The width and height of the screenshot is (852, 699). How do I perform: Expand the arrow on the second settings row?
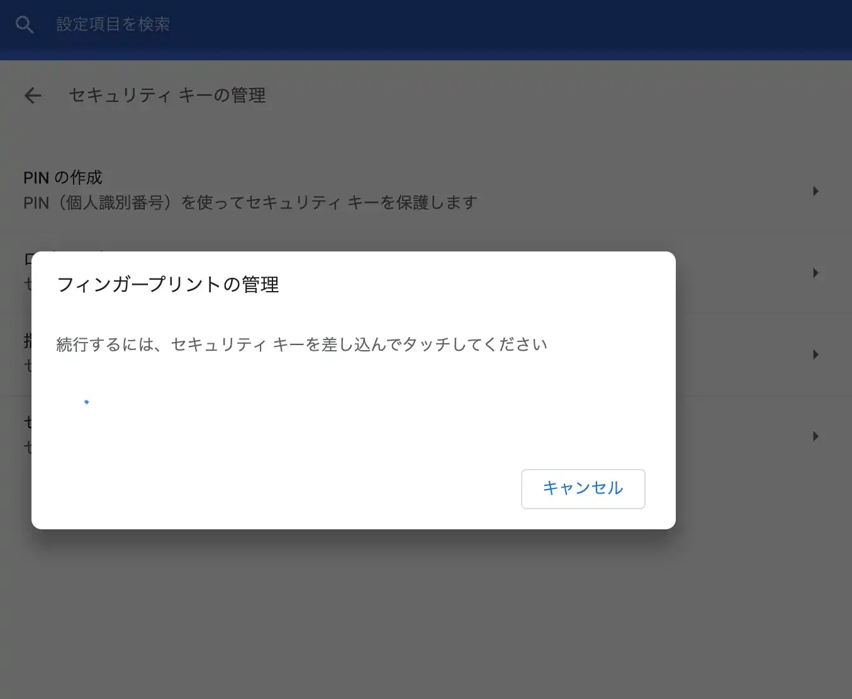pos(816,273)
